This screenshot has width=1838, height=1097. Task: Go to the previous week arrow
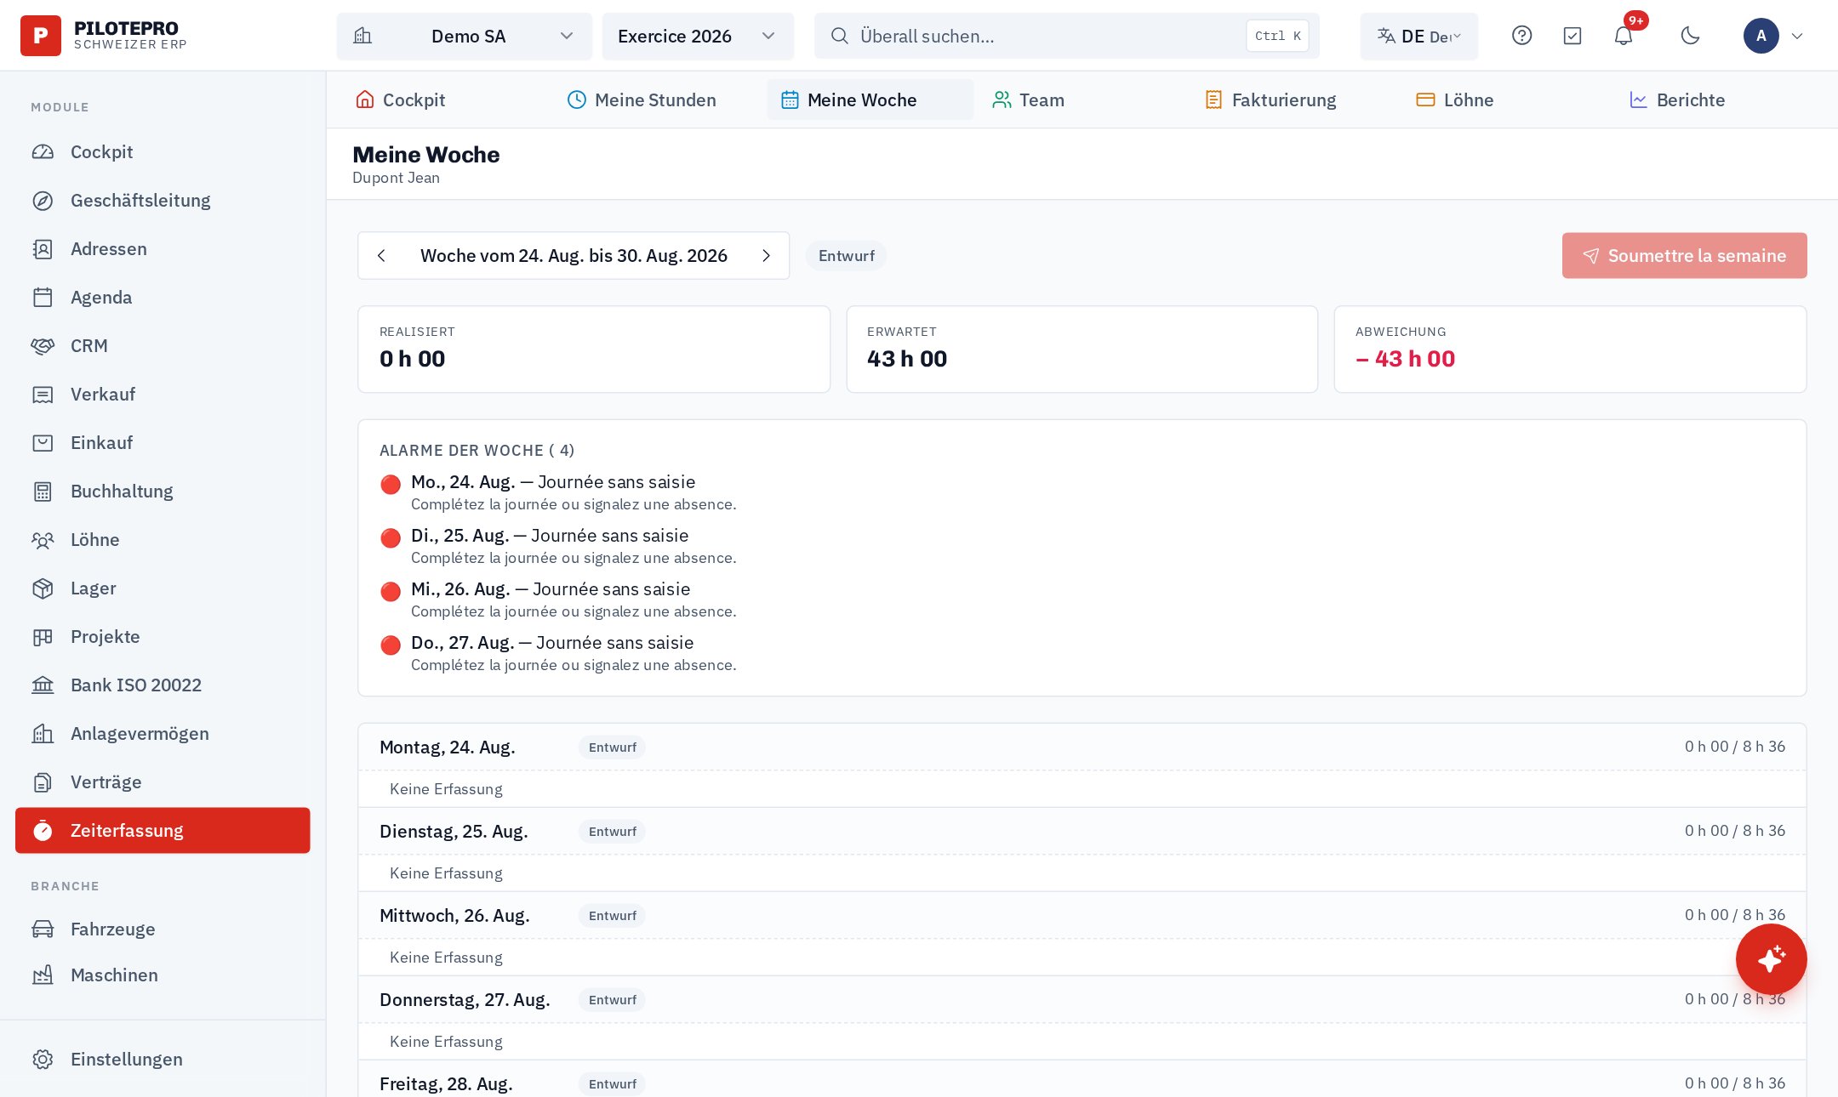[381, 256]
